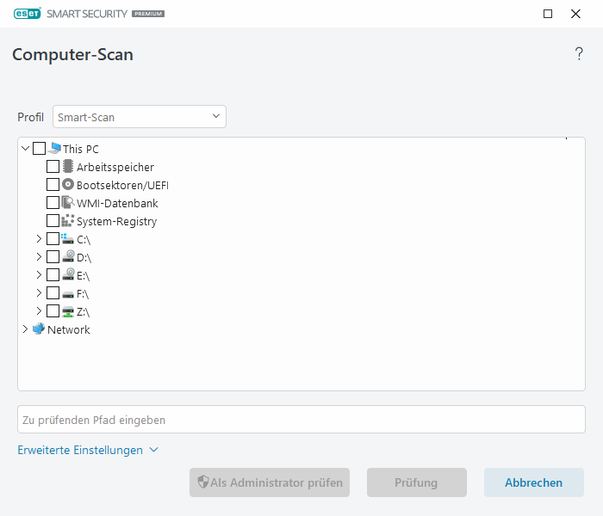Select the Bootsektoren/UEFI label
The height and width of the screenshot is (516, 603).
coord(122,185)
